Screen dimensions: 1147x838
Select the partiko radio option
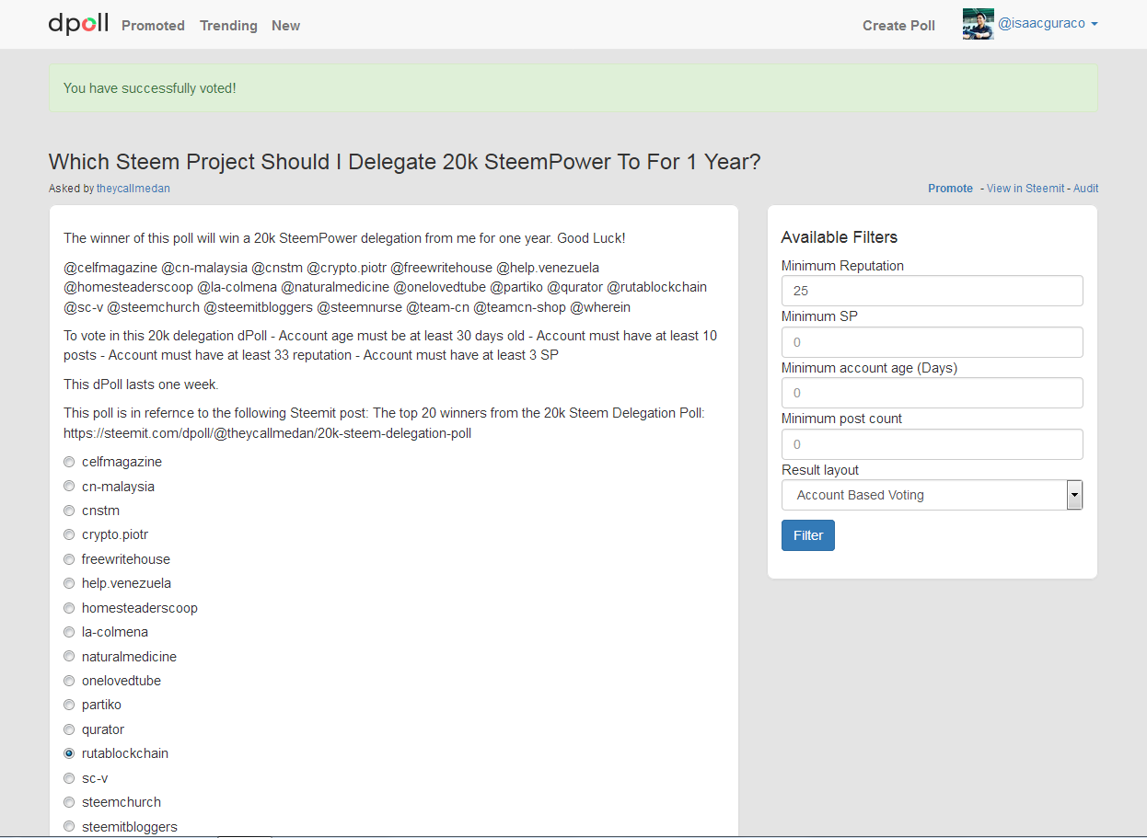pos(69,705)
